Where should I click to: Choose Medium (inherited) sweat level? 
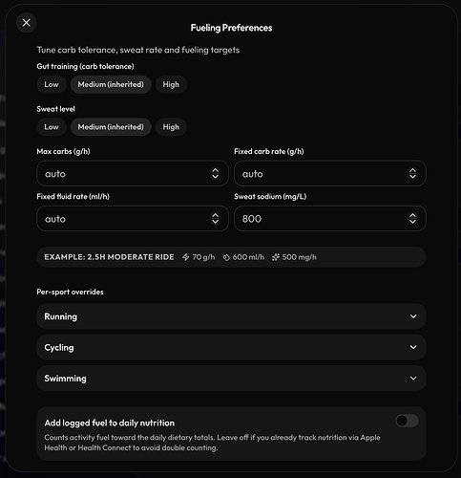(111, 127)
